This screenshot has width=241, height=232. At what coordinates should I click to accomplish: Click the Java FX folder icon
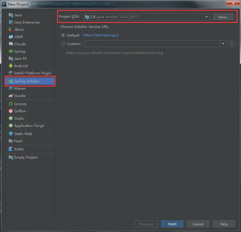[x=11, y=59]
